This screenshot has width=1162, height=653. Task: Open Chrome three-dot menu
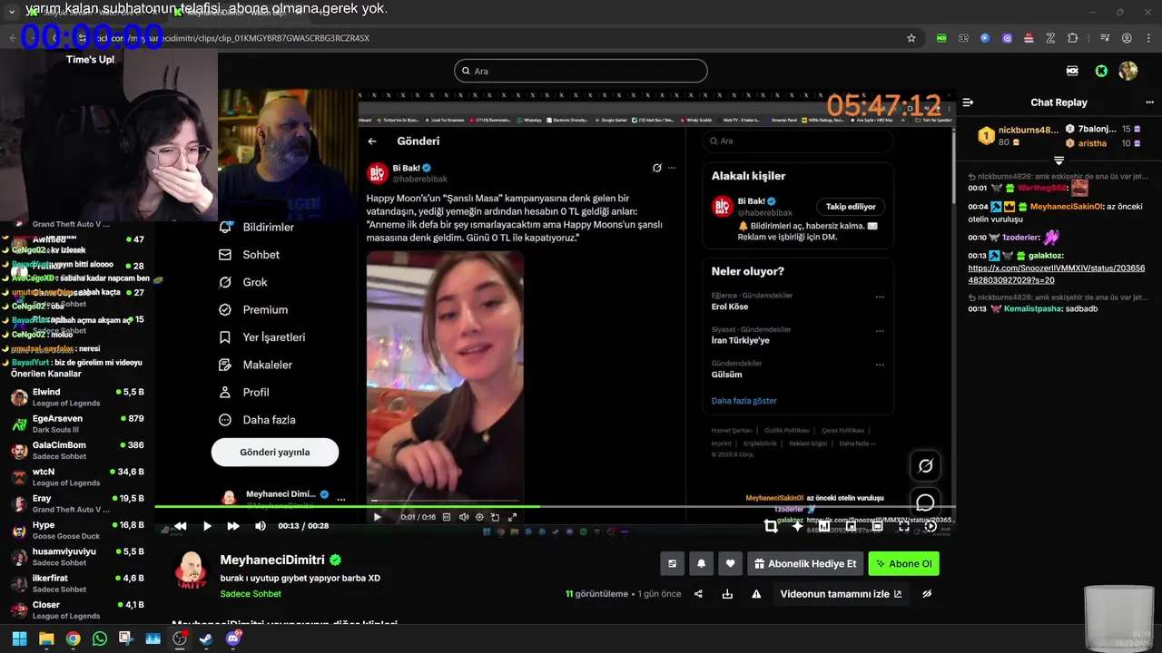(x=1147, y=38)
